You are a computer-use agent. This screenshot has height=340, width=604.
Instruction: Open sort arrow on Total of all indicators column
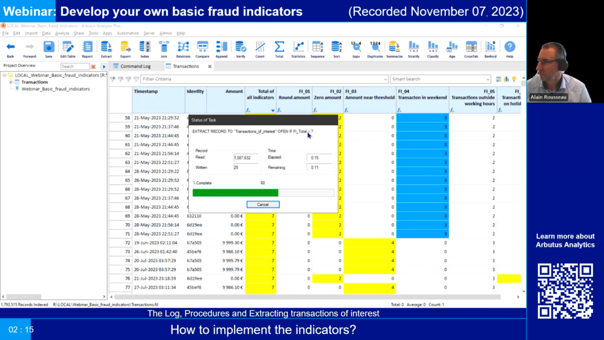tap(273, 110)
